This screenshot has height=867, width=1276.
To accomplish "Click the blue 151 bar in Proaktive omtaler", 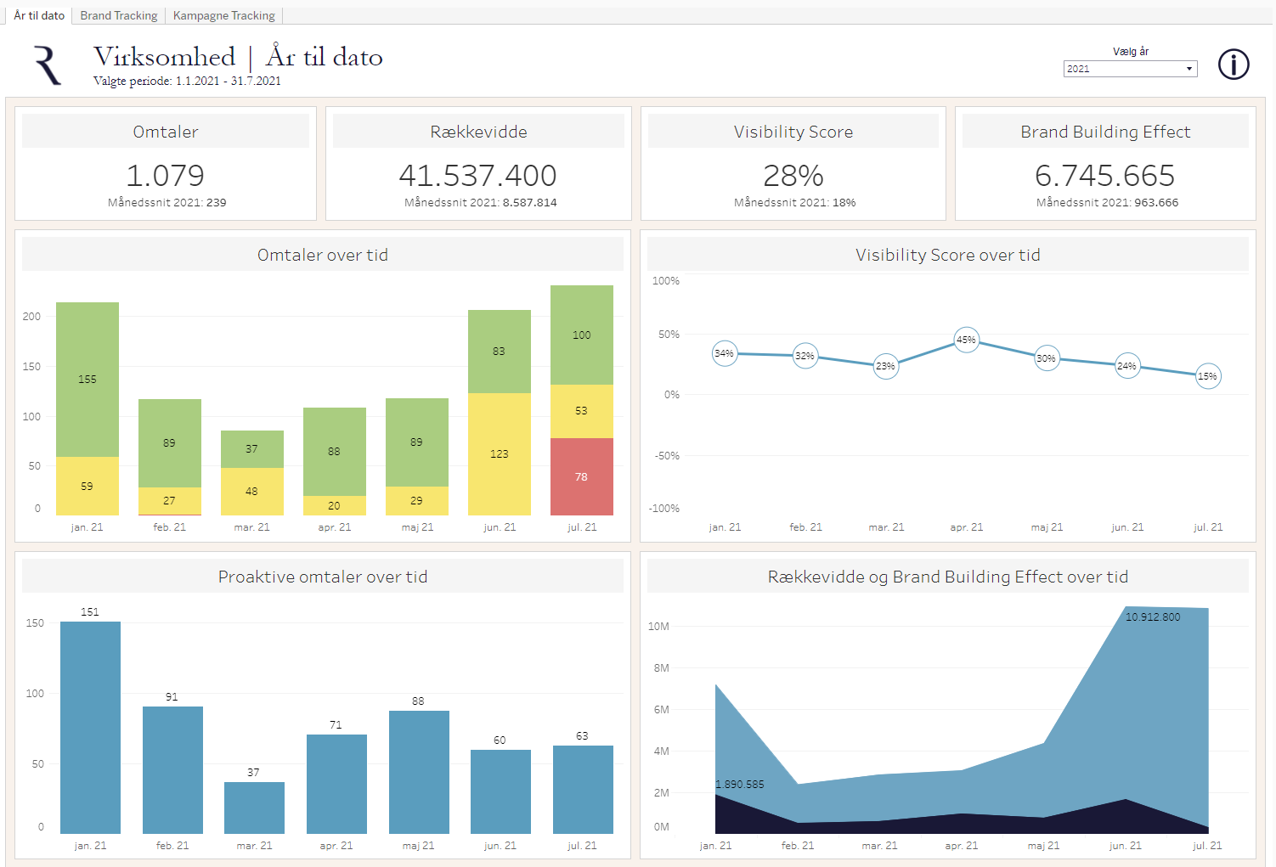I will click(90, 726).
